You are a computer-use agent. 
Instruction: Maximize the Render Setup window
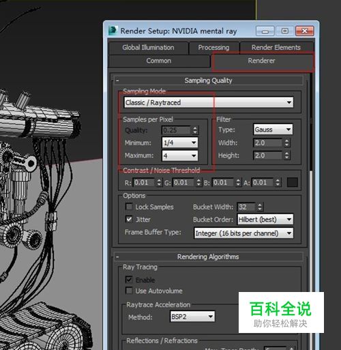pos(285,31)
